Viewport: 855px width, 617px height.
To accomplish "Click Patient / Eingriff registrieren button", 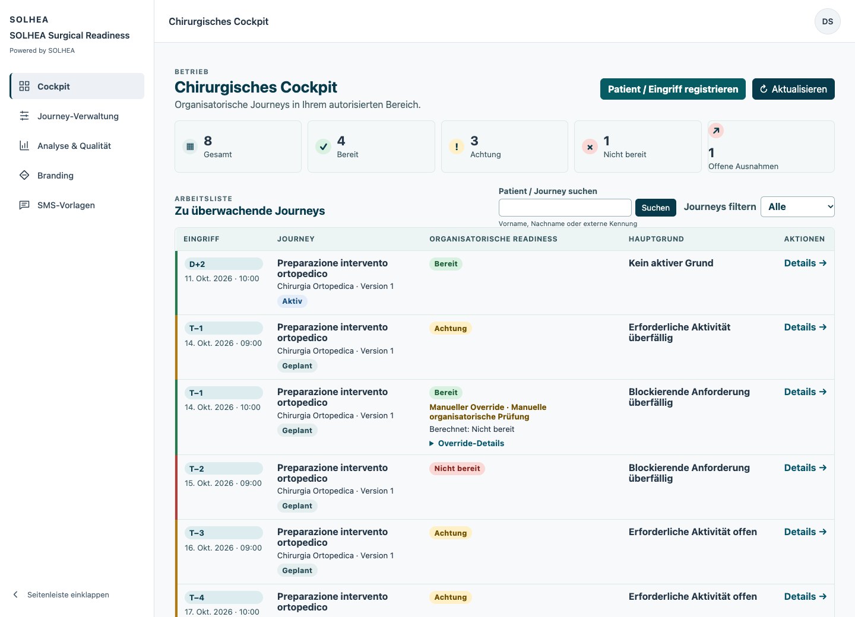I will (673, 89).
